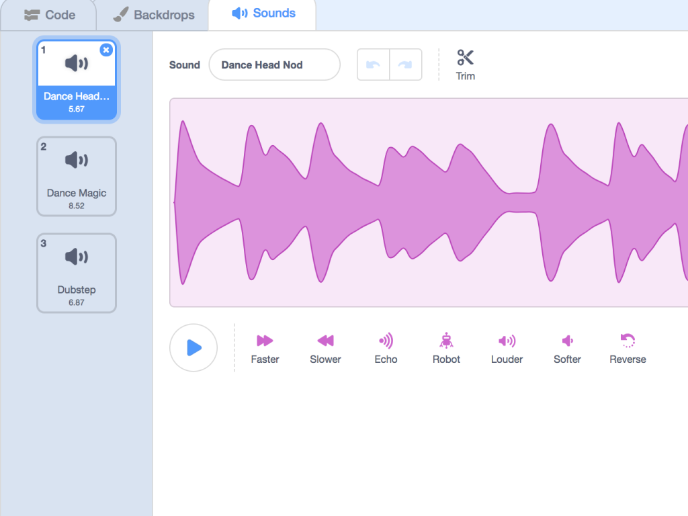
Task: Redo the sound edit
Action: (405, 65)
